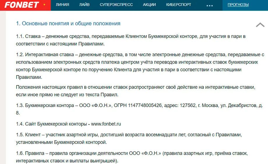Image resolution: width=268 pixels, height=164 pixels.
Task: Click heading '1. Основные понятия и общие положения'
Action: point(68,23)
